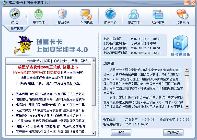Open news 信产部公布恶意软件举报电话
This screenshot has width=197, height=140.
point(50,132)
